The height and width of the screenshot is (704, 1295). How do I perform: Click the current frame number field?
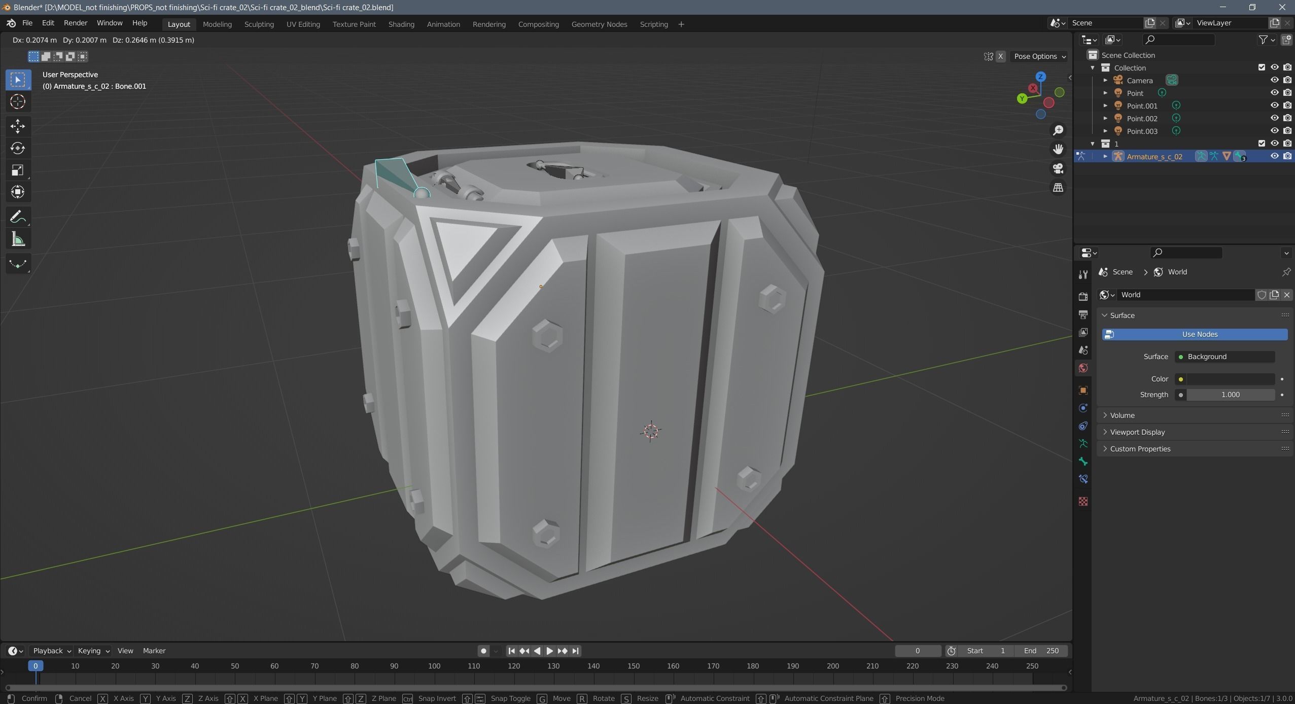pos(918,651)
